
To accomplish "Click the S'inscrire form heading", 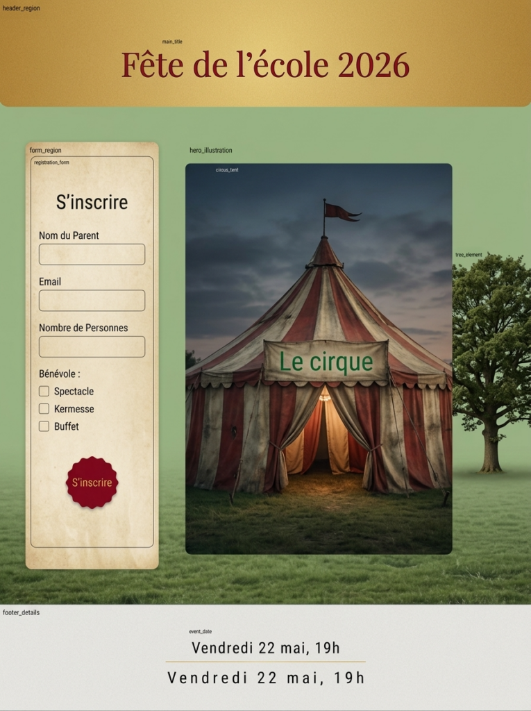I will tap(92, 202).
